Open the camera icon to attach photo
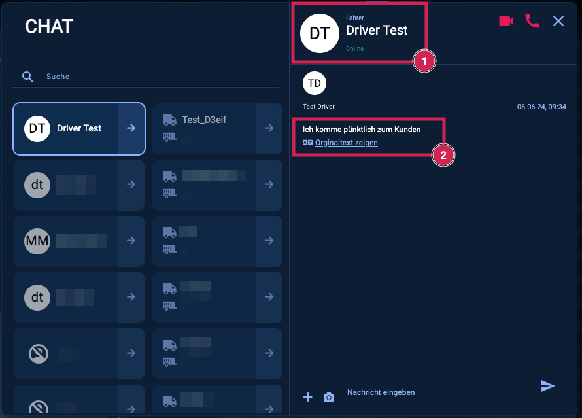The width and height of the screenshot is (582, 418). (x=329, y=397)
